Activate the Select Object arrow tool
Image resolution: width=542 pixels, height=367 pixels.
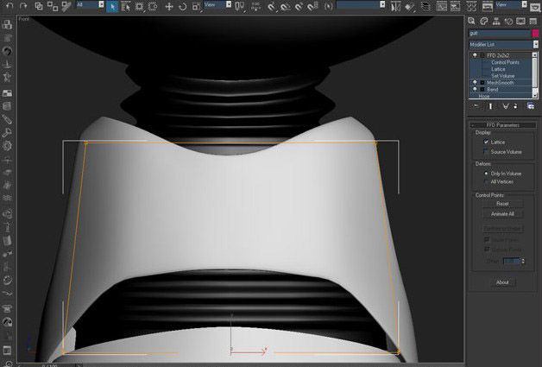112,6
